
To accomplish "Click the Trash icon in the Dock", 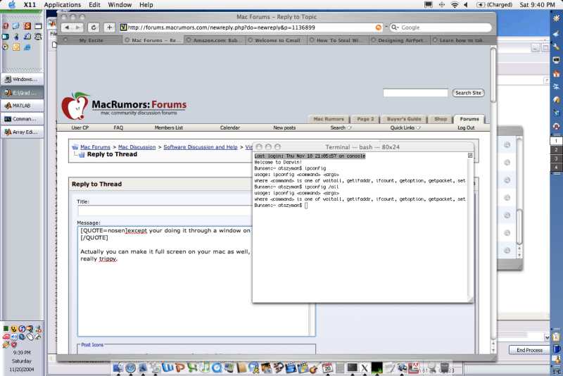I will 445,368.
